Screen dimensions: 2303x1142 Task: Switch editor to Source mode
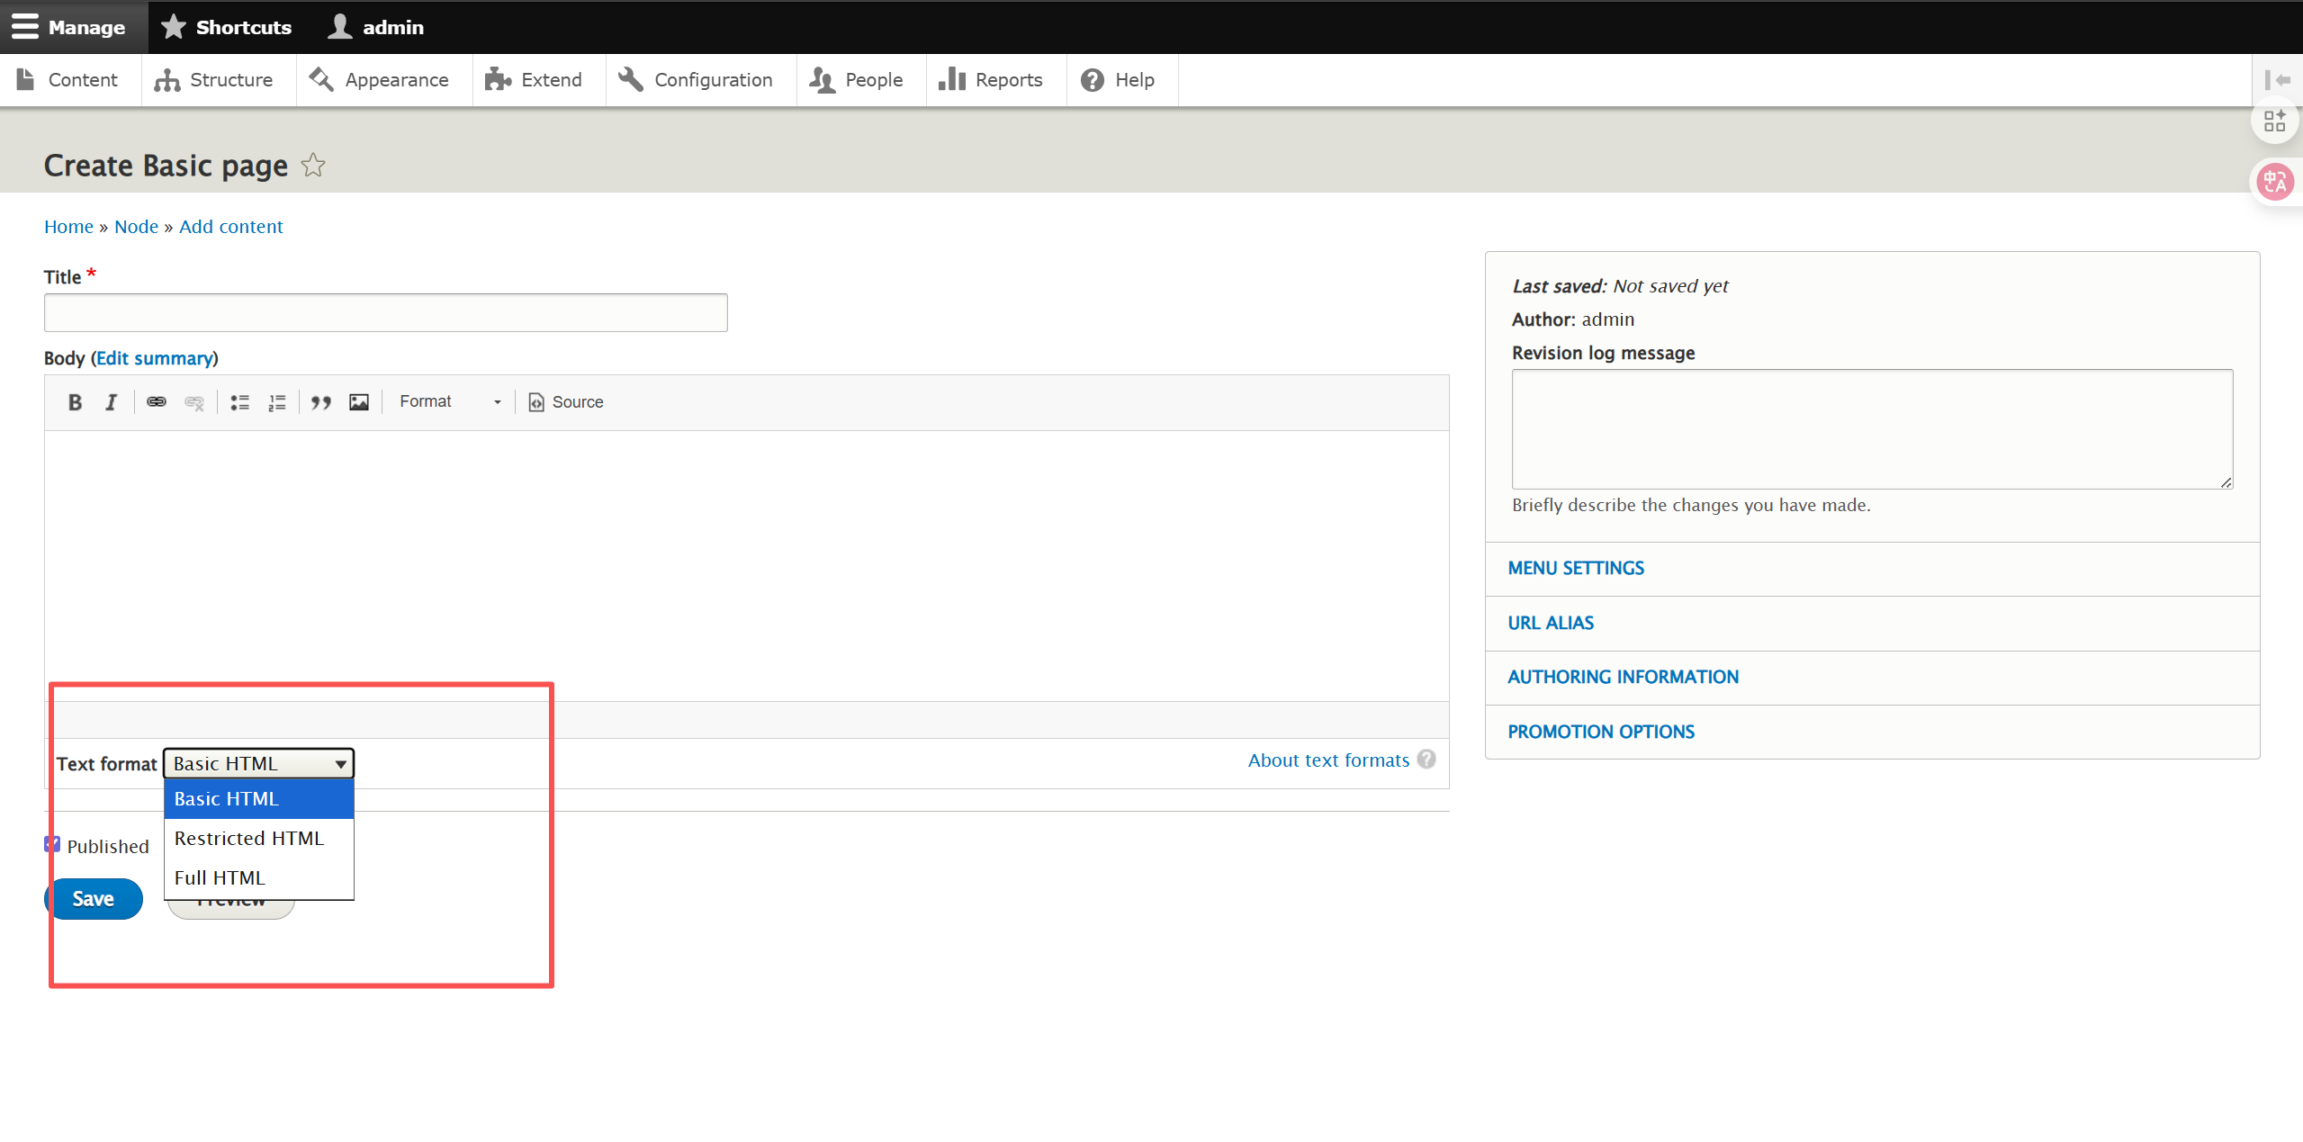click(x=566, y=402)
